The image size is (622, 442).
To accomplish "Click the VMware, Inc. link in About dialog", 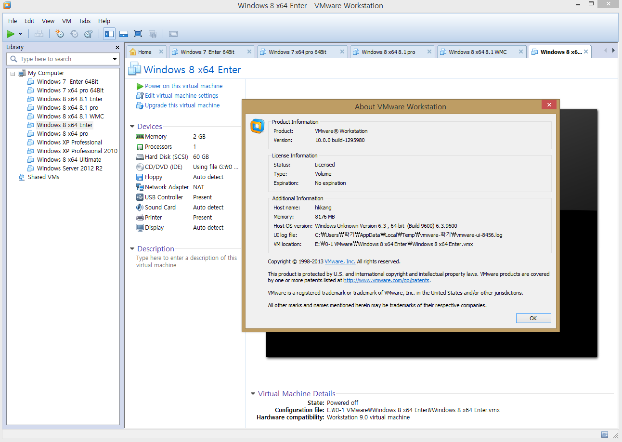I will coord(340,261).
